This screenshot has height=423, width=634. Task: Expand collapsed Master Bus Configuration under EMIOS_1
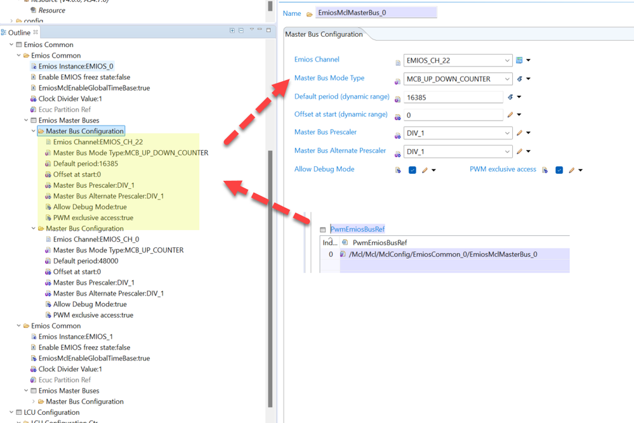click(x=34, y=401)
